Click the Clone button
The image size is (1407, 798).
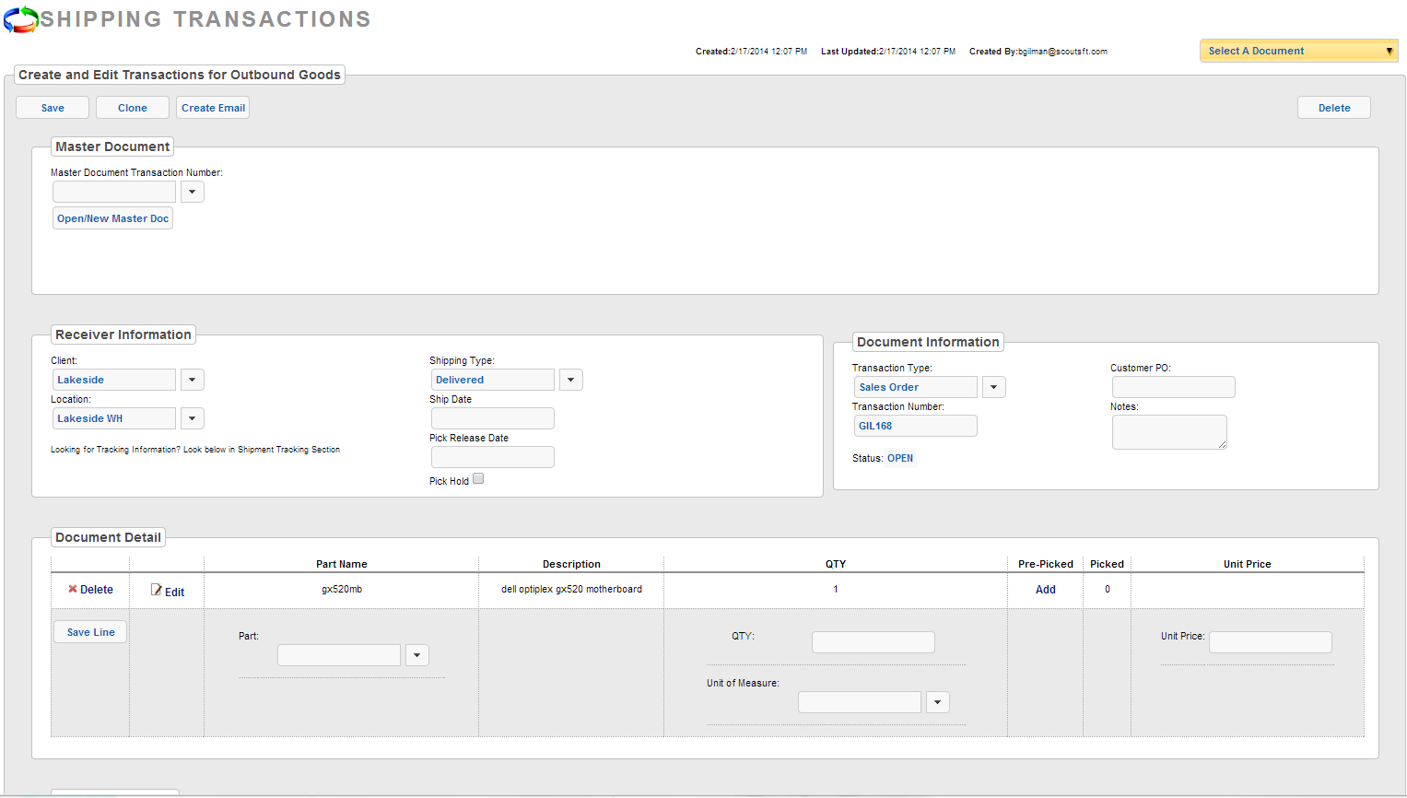point(133,108)
